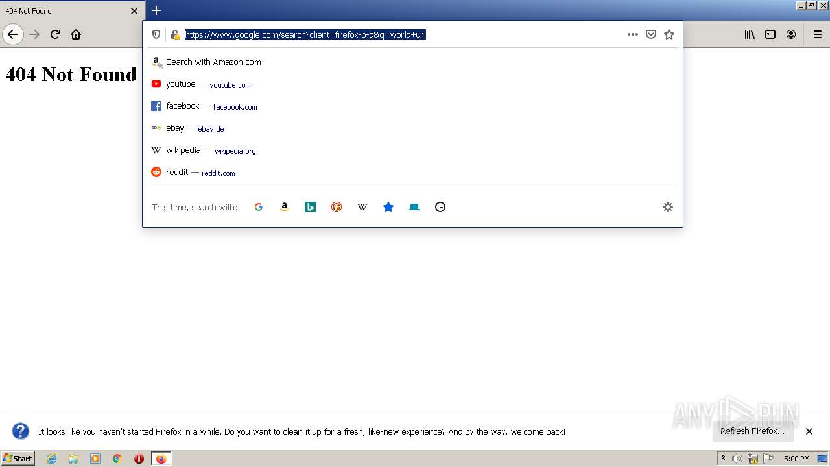This screenshot has width=830, height=467.
Task: Open the volume control tray icon
Action: tap(737, 459)
